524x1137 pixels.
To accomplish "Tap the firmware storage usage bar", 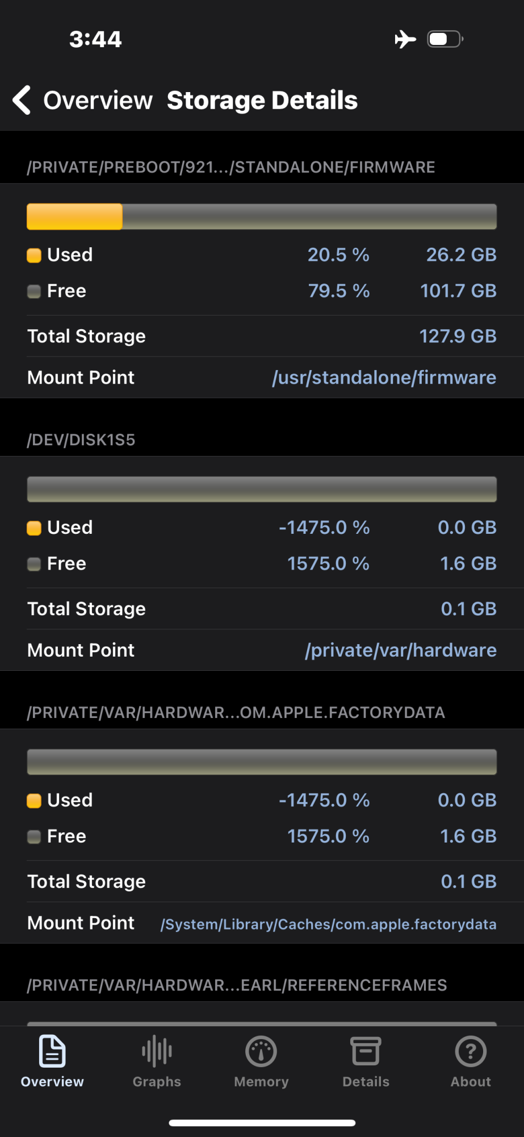I will click(262, 217).
